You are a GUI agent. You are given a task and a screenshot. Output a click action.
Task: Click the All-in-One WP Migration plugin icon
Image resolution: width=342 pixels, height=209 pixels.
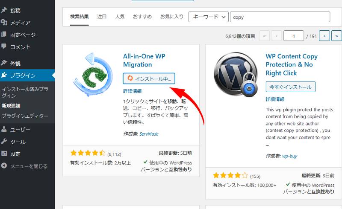tap(93, 75)
